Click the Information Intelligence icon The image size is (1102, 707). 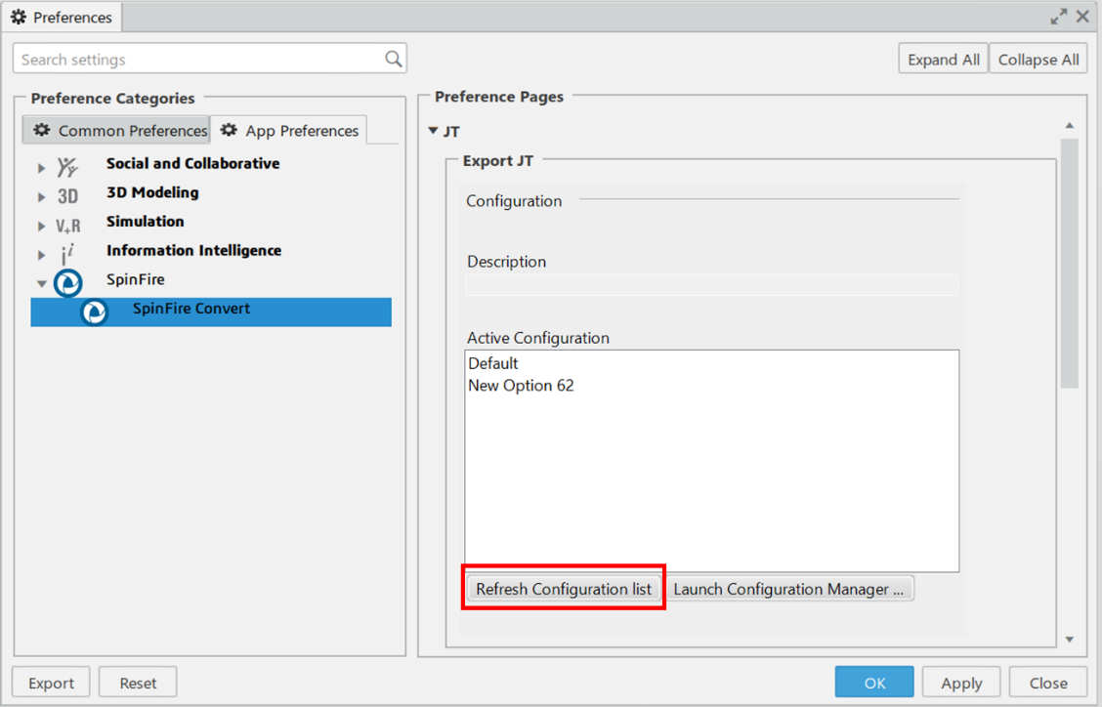(67, 254)
